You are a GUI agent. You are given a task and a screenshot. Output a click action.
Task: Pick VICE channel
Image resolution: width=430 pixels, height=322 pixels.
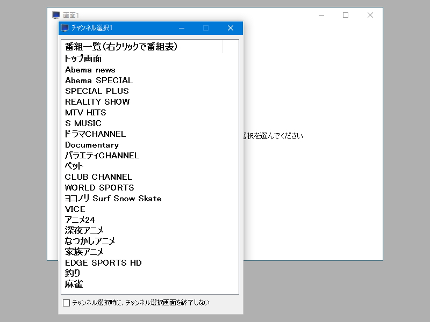(75, 209)
